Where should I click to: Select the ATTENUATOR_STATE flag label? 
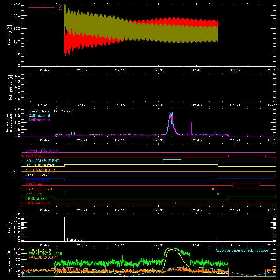(x=42, y=151)
